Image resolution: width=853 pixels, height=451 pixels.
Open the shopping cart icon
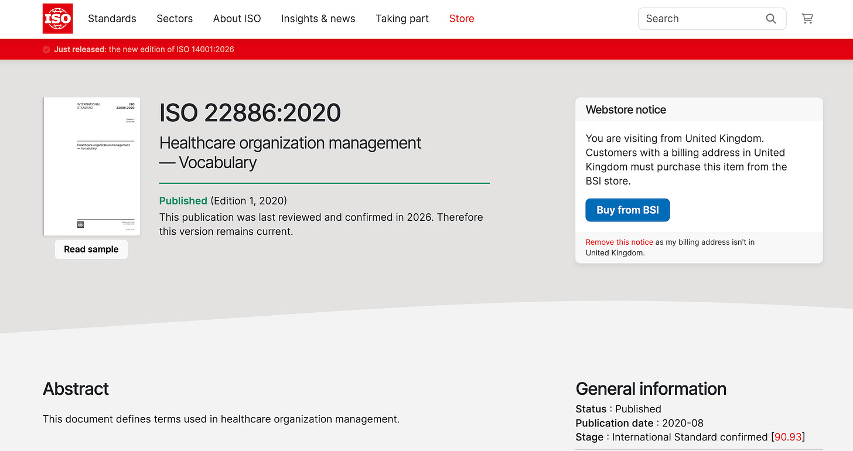[807, 19]
